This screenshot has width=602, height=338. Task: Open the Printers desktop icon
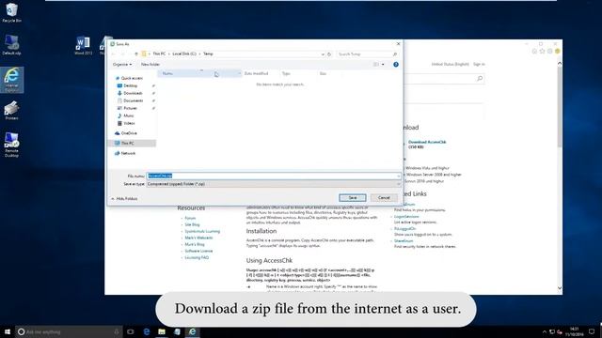point(11,111)
